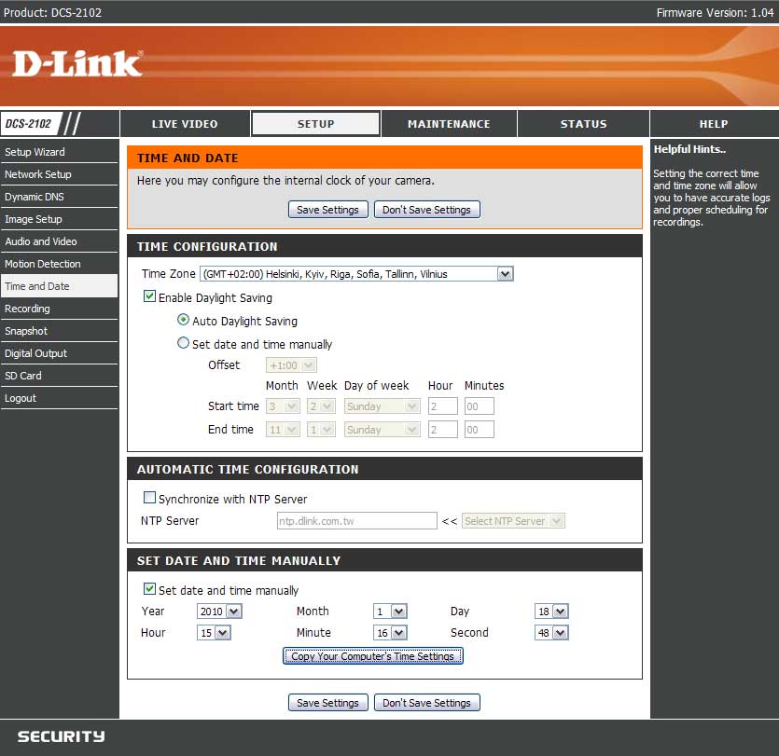This screenshot has height=756, width=779.
Task: Open SD Card settings page
Action: point(23,376)
